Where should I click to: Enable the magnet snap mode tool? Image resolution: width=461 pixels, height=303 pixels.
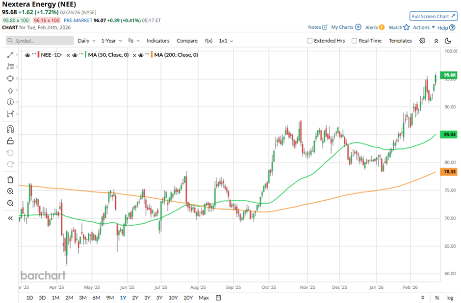(x=10, y=129)
